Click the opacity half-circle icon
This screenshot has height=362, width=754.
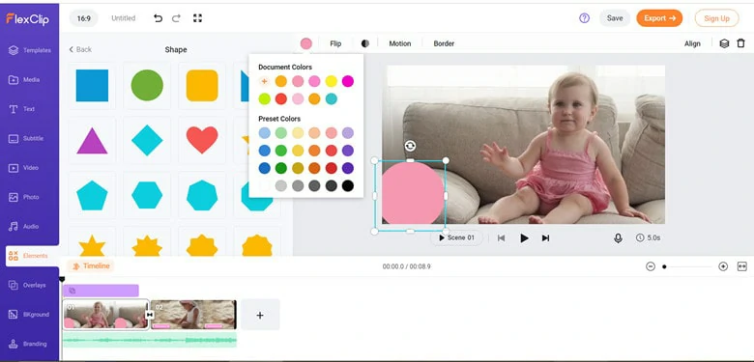tap(365, 43)
